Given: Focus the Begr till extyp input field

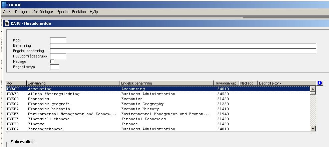Looking at the screenshot, I should (54, 67).
